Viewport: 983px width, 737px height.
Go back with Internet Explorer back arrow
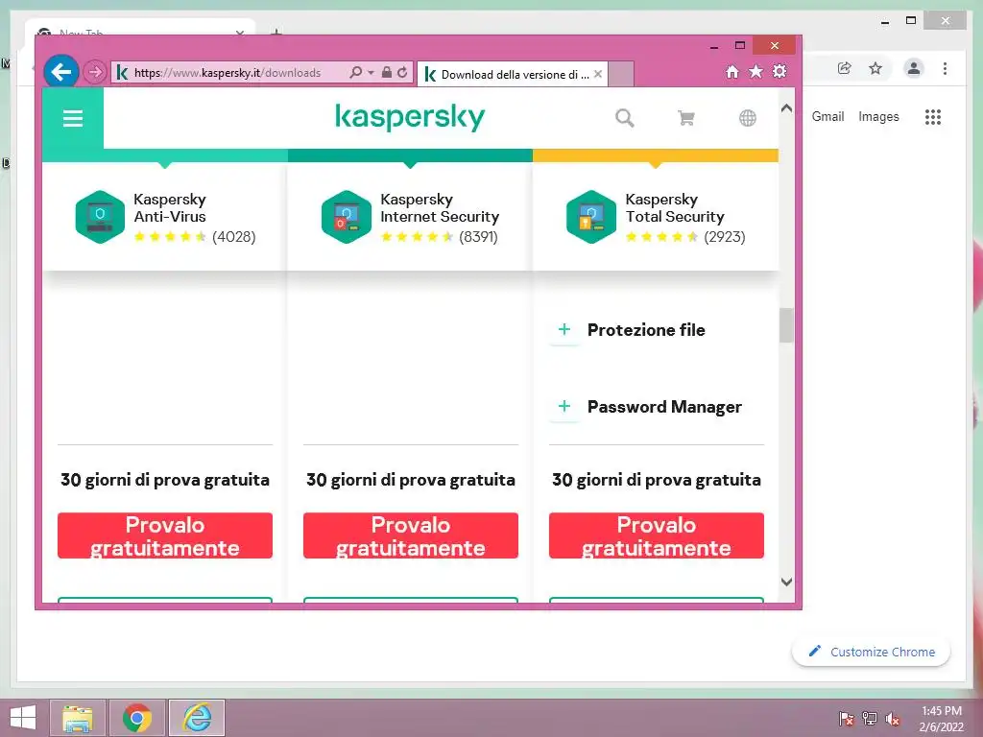click(x=60, y=72)
